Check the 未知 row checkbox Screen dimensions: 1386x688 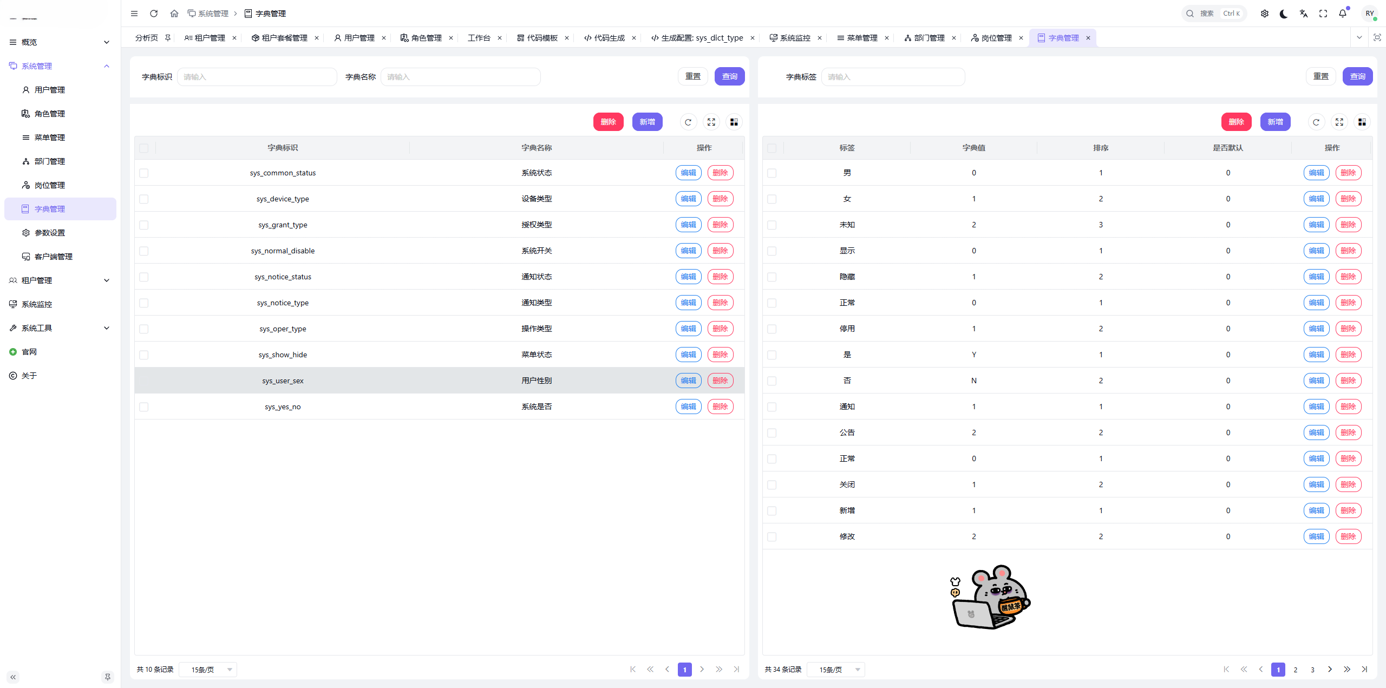pos(772,225)
